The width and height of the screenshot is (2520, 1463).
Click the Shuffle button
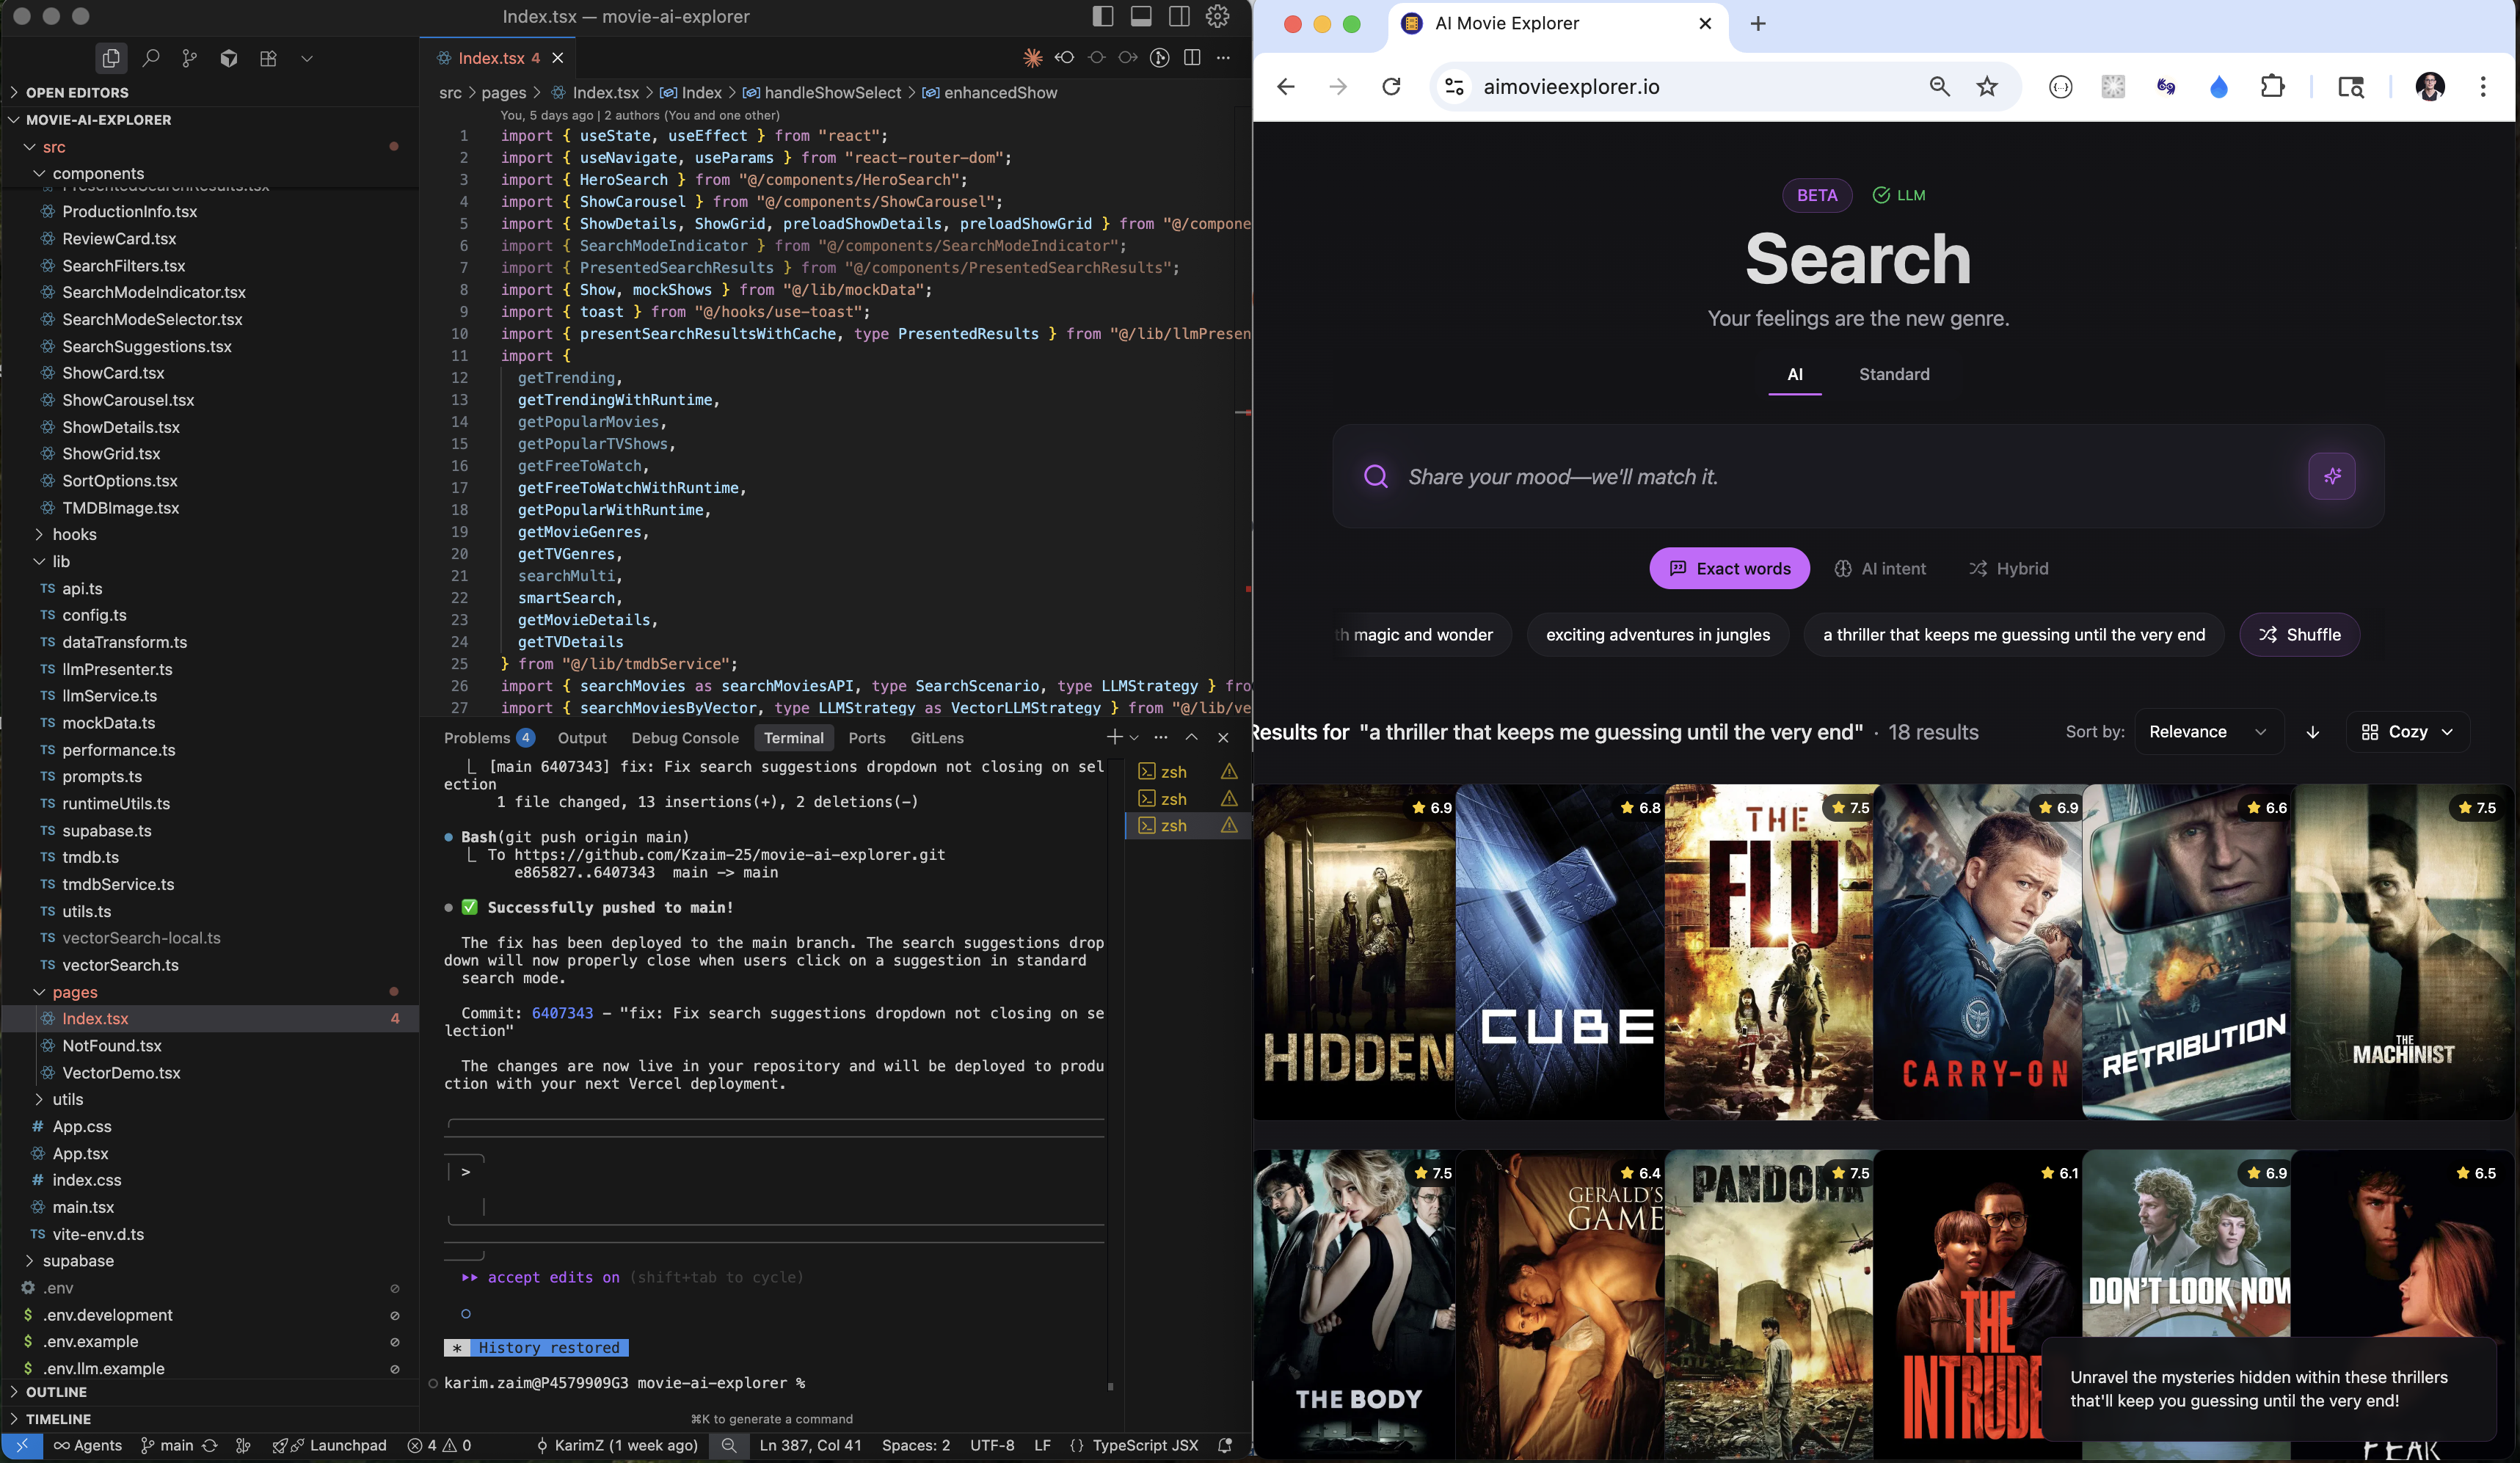[x=2299, y=634]
